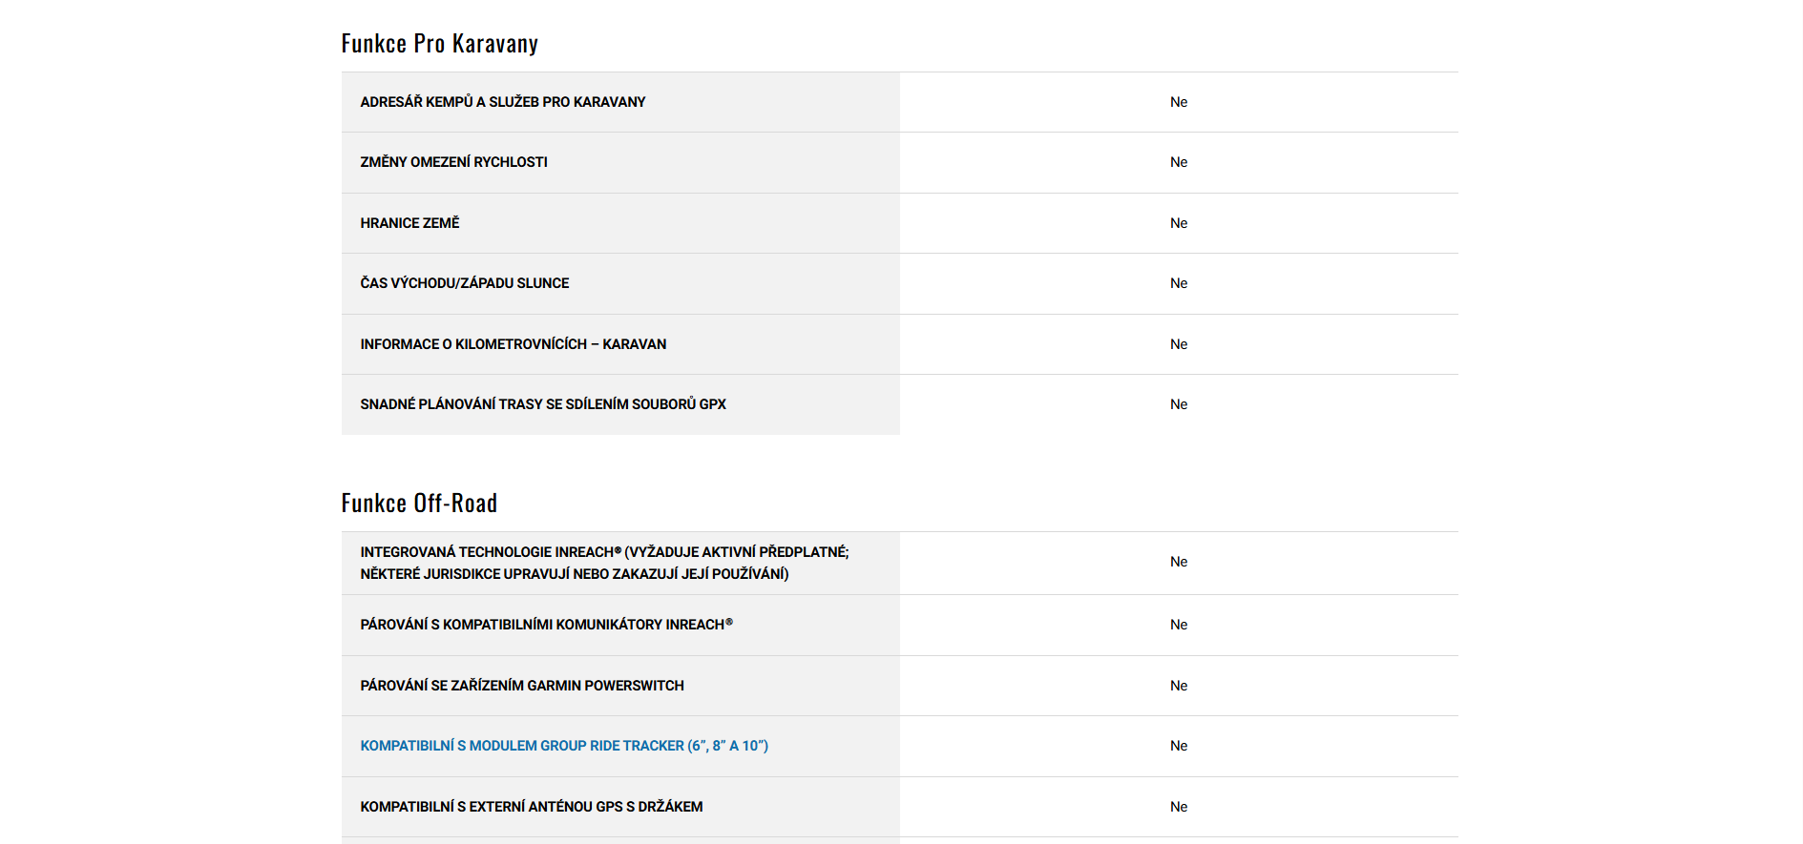Select the Ne value for Adresář kempů
The height and width of the screenshot is (844, 1803).
click(x=1179, y=102)
